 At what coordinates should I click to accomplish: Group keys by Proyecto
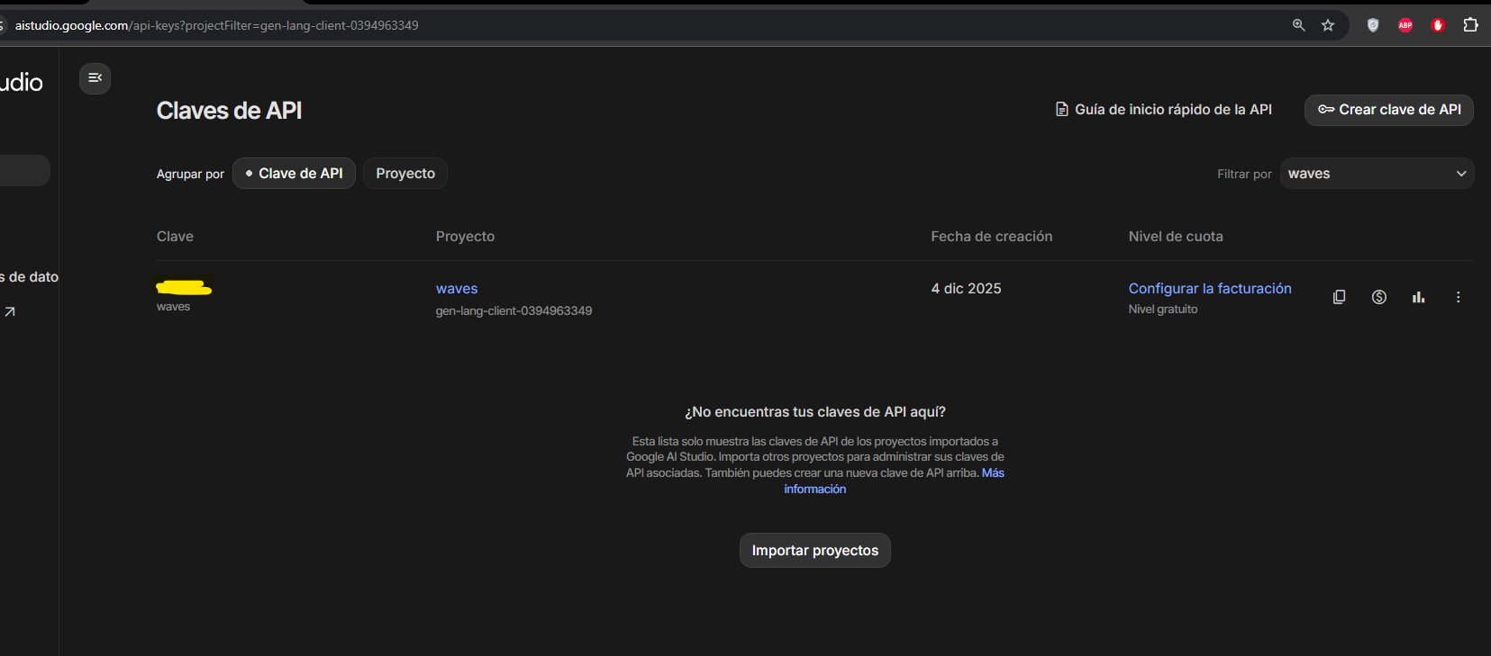[x=405, y=174]
